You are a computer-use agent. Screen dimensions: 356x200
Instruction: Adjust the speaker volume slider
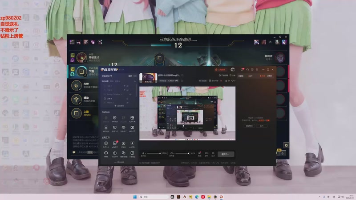[182, 153]
